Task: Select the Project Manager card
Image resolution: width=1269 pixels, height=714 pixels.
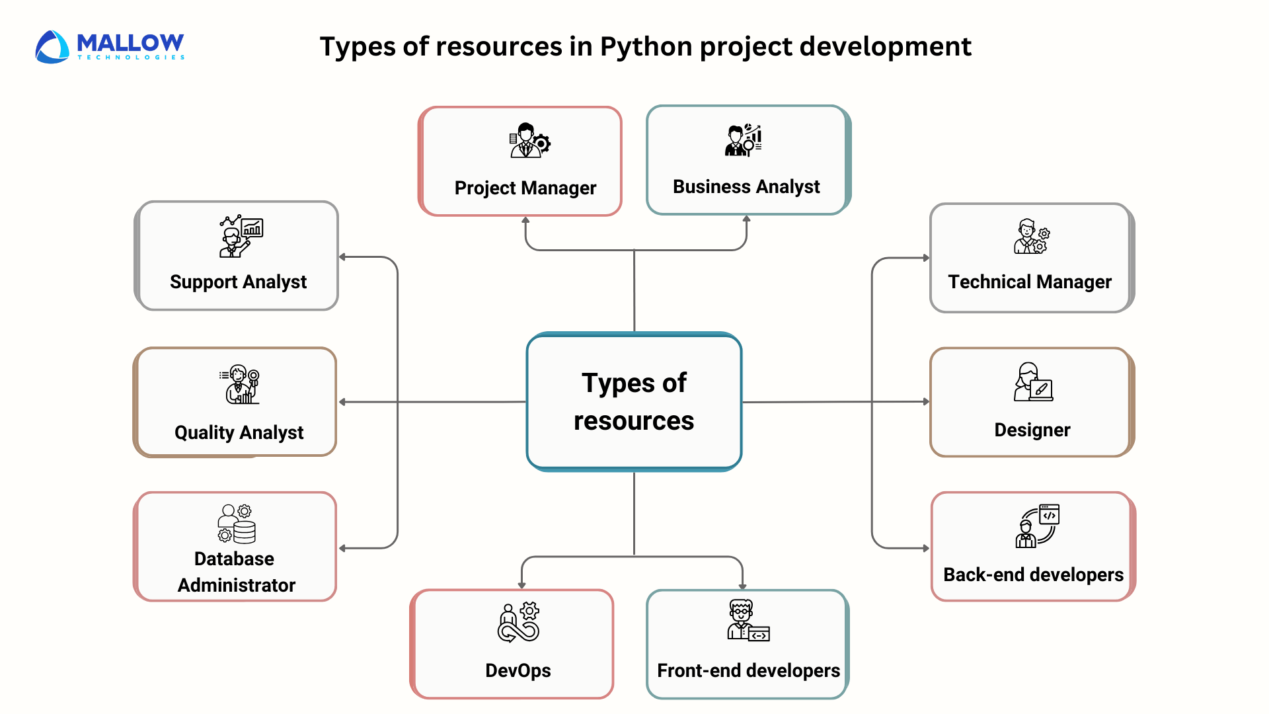Action: [x=521, y=160]
